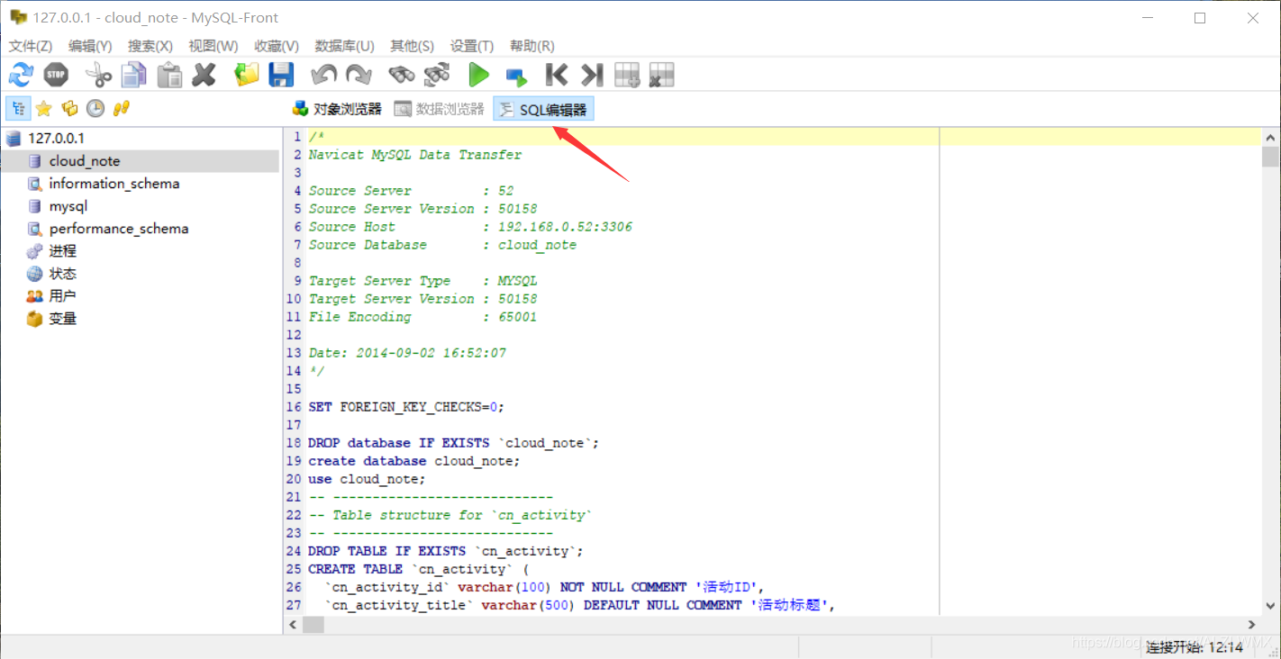Click the Undo arrow icon
The width and height of the screenshot is (1281, 659).
(x=323, y=75)
